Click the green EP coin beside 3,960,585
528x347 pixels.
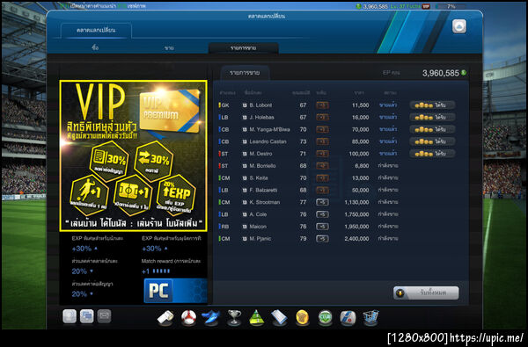click(x=464, y=73)
